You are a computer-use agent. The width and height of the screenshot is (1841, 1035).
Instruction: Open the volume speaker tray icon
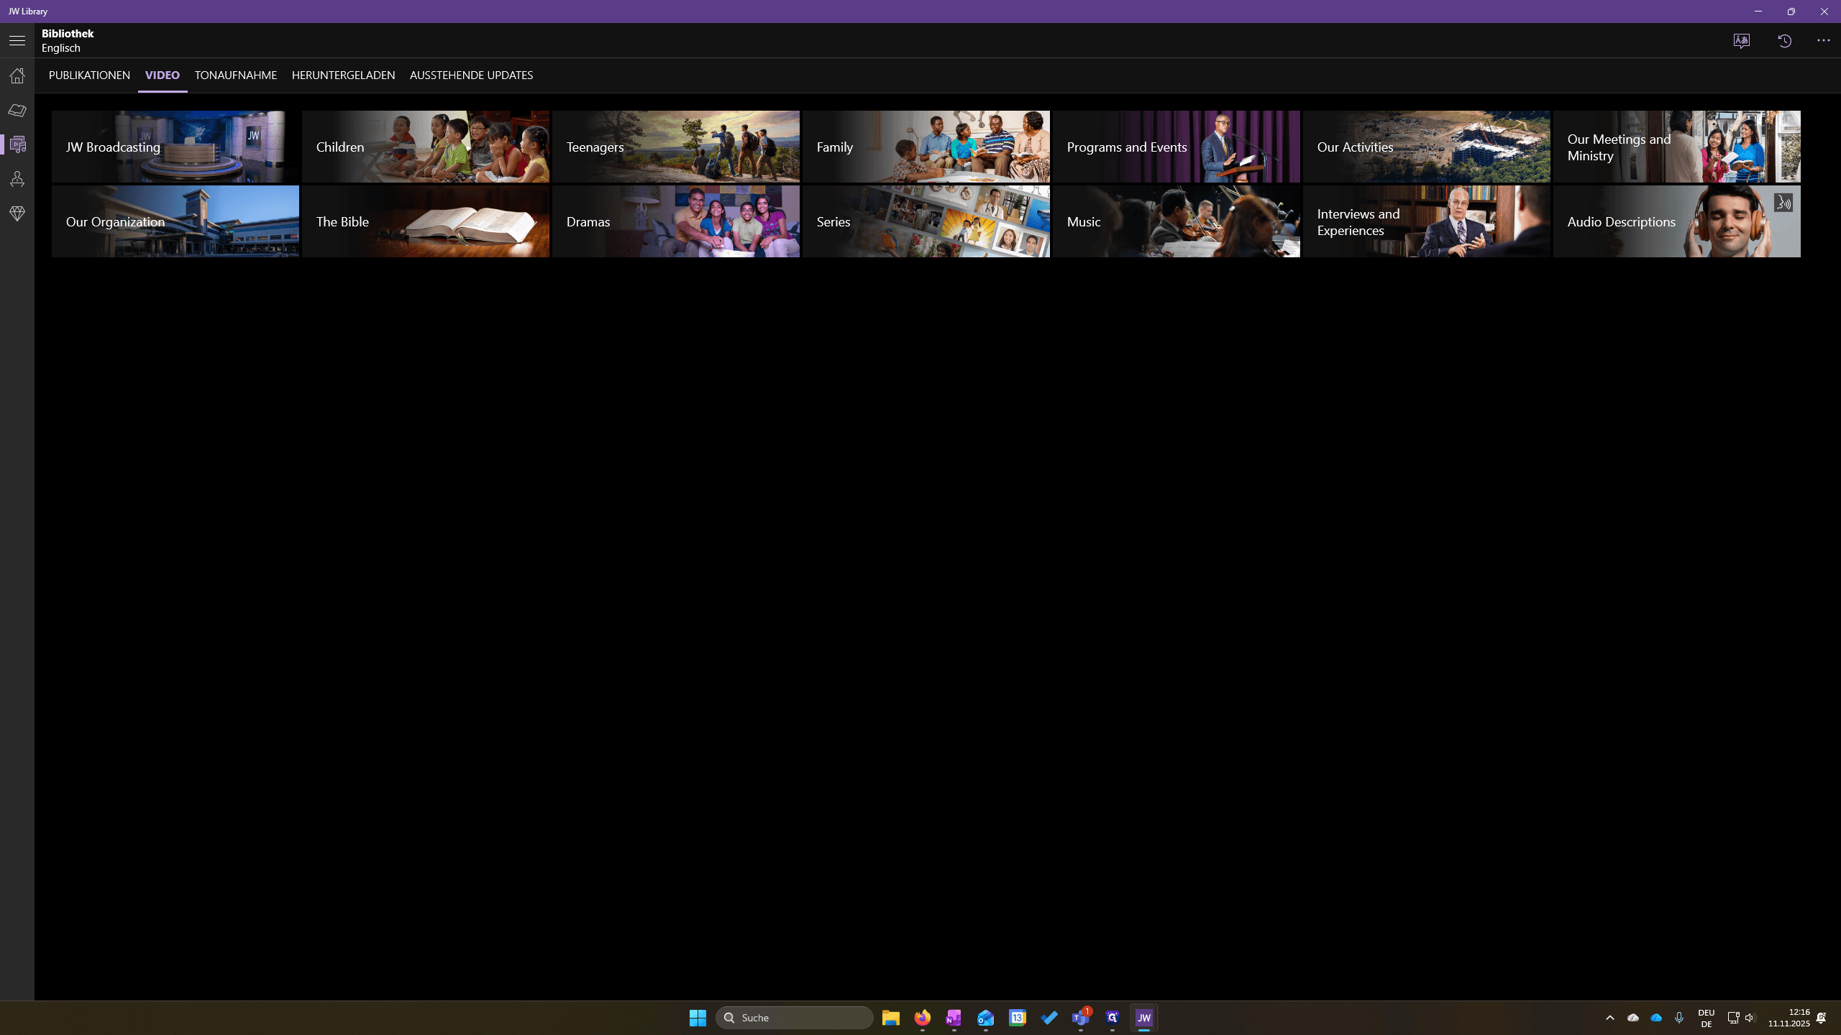tap(1750, 1018)
